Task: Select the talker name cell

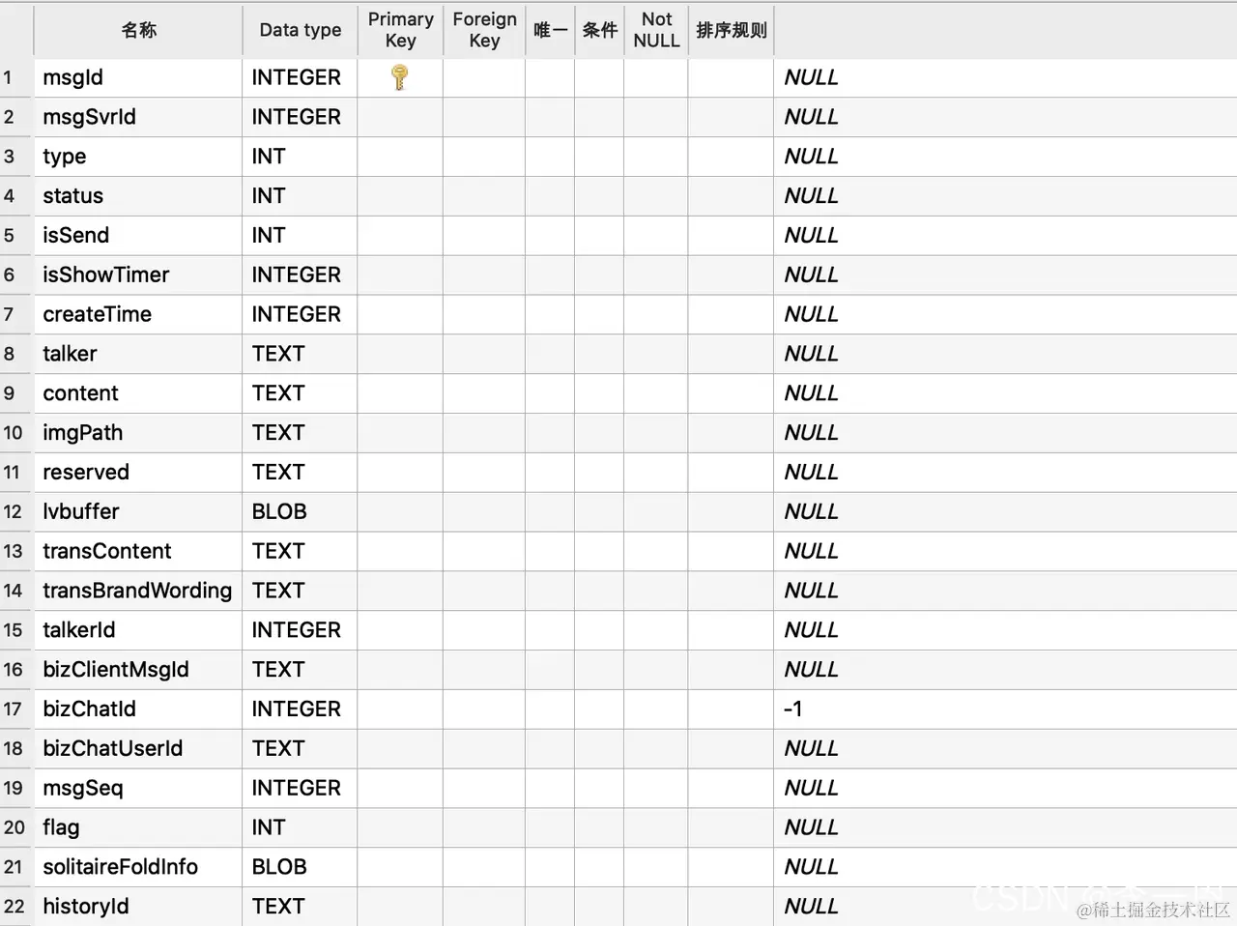Action: pos(138,354)
